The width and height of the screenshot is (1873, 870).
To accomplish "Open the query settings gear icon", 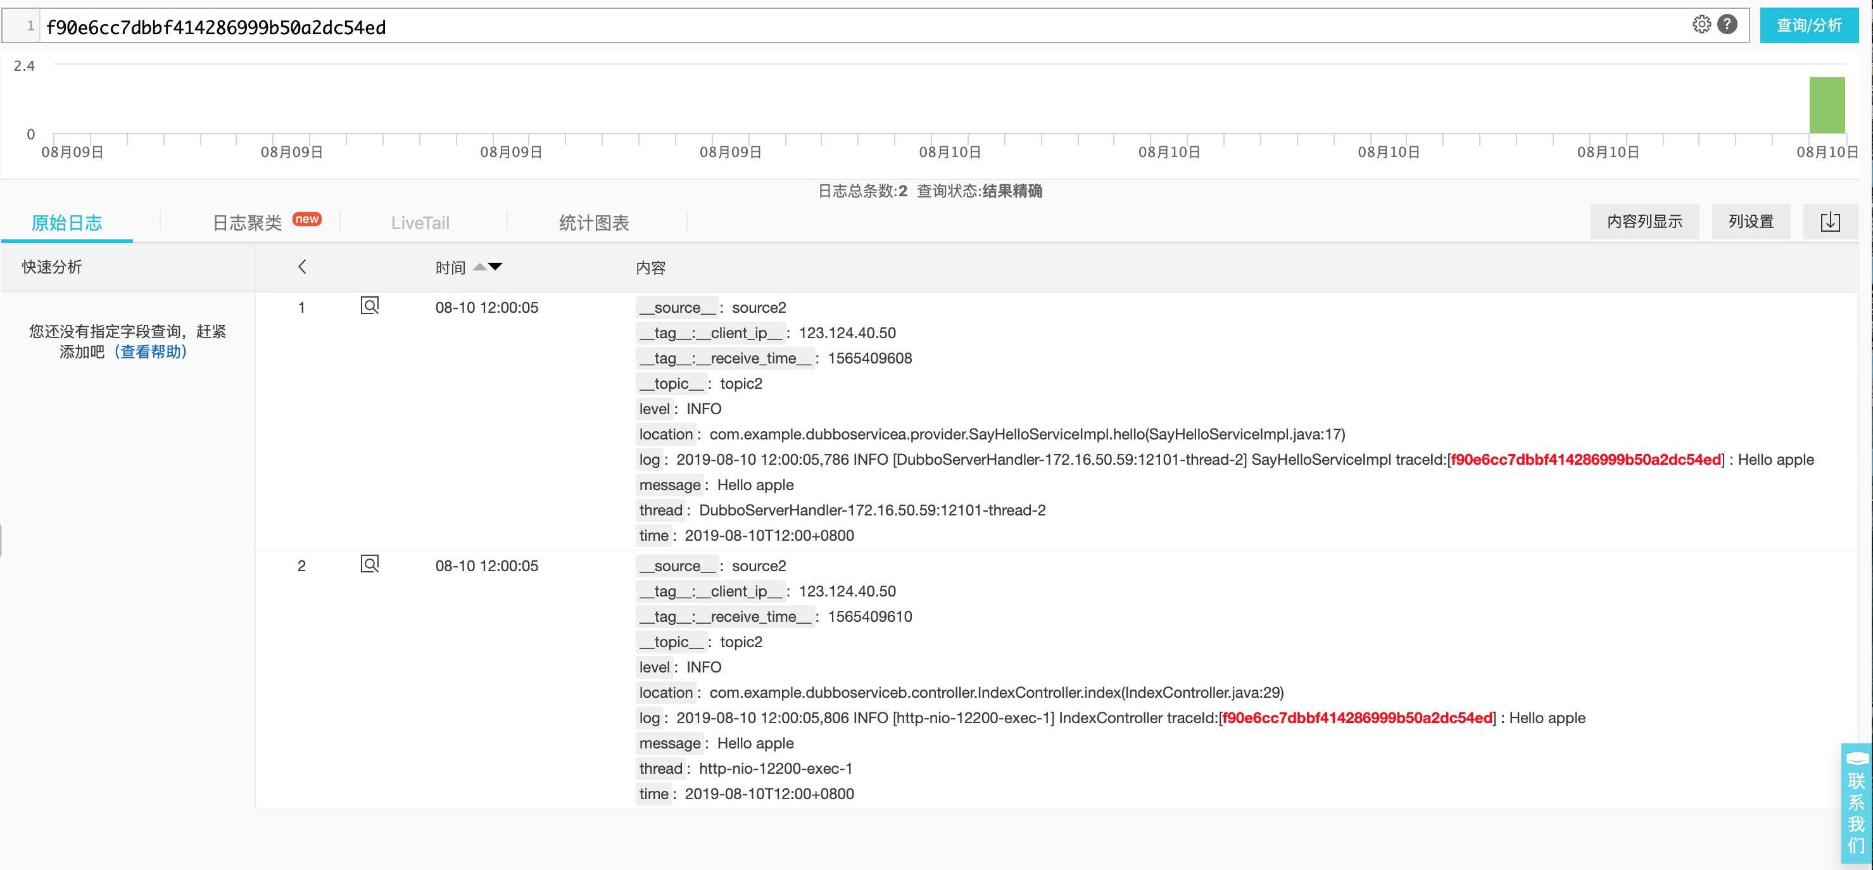I will coord(1701,24).
